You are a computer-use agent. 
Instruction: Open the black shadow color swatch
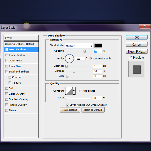coord(98,46)
